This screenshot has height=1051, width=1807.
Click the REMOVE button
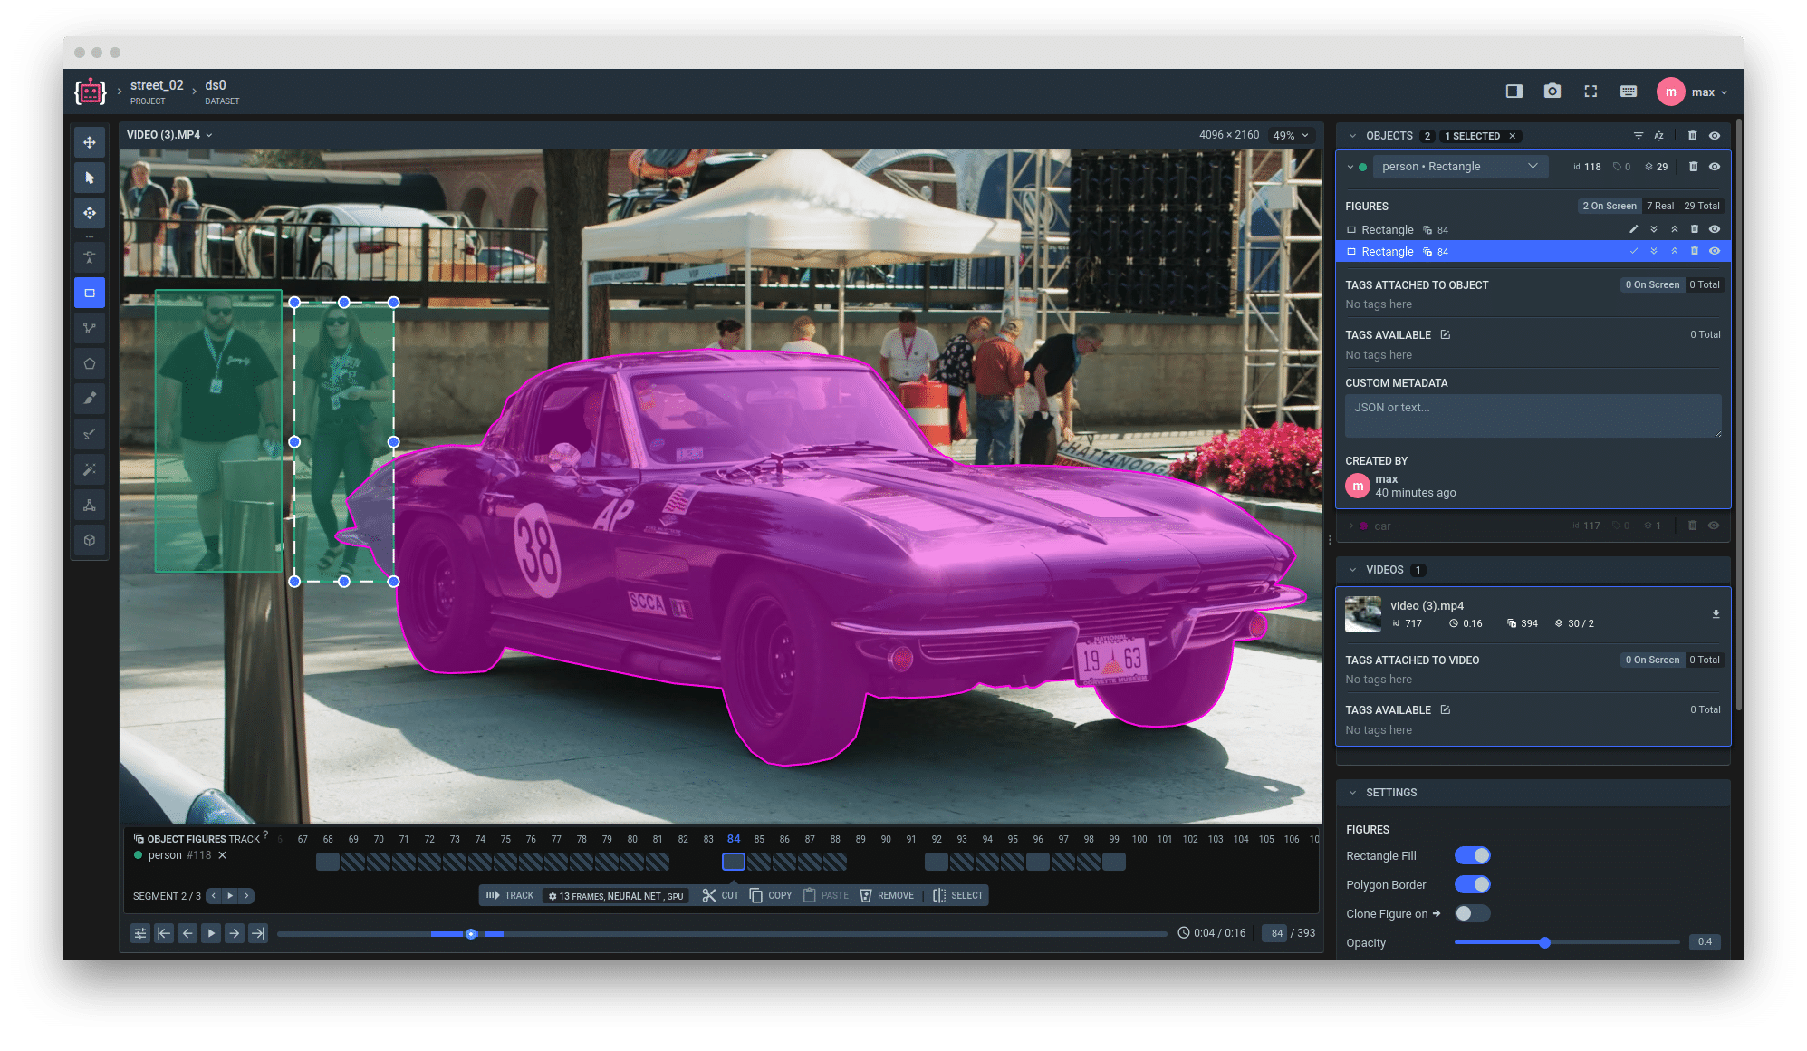click(887, 895)
